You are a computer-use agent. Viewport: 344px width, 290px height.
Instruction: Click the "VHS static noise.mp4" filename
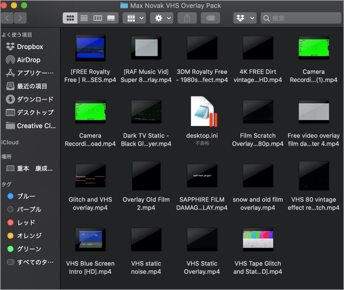[x=146, y=267]
